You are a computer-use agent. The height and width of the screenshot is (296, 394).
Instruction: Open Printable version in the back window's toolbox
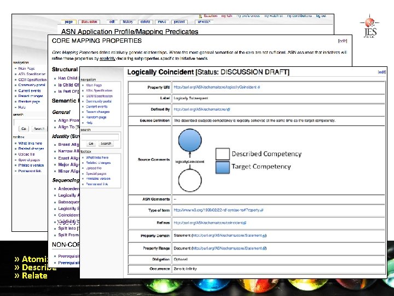(x=31, y=166)
